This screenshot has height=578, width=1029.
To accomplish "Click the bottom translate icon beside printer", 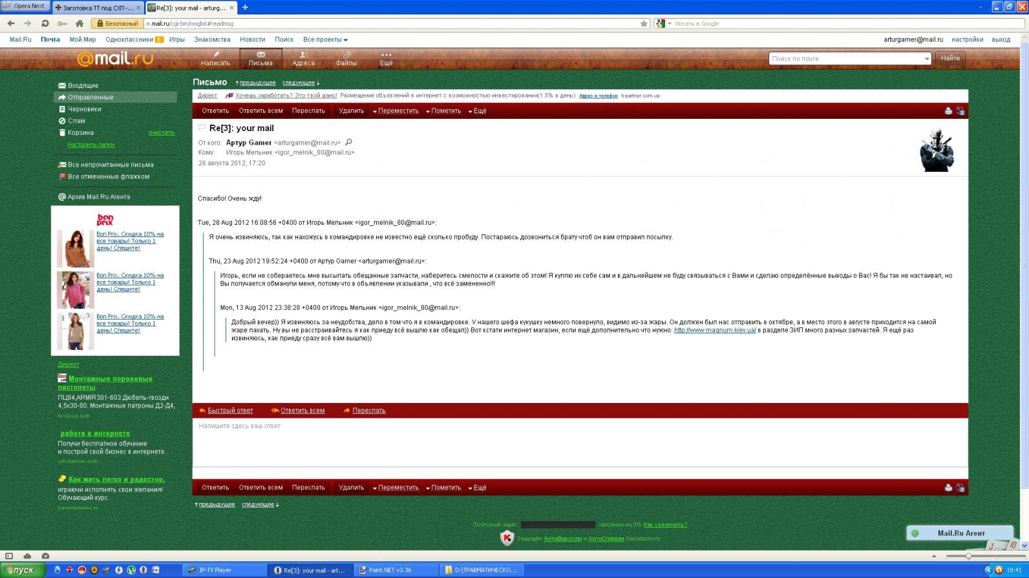I will point(960,488).
